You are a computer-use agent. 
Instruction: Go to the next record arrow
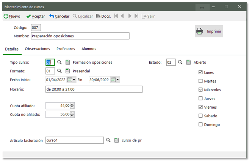[130, 16]
